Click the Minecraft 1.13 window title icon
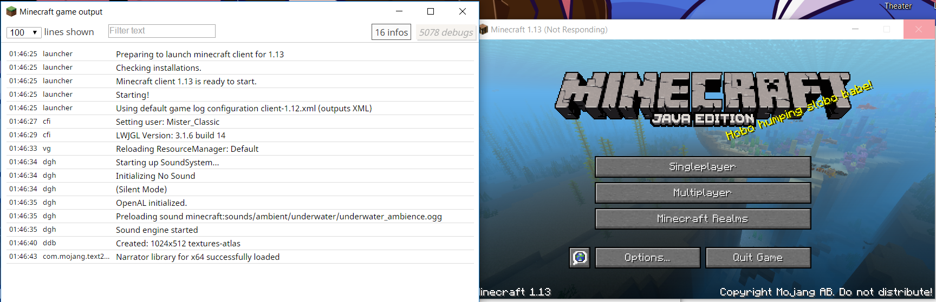This screenshot has height=302, width=936. pos(484,29)
